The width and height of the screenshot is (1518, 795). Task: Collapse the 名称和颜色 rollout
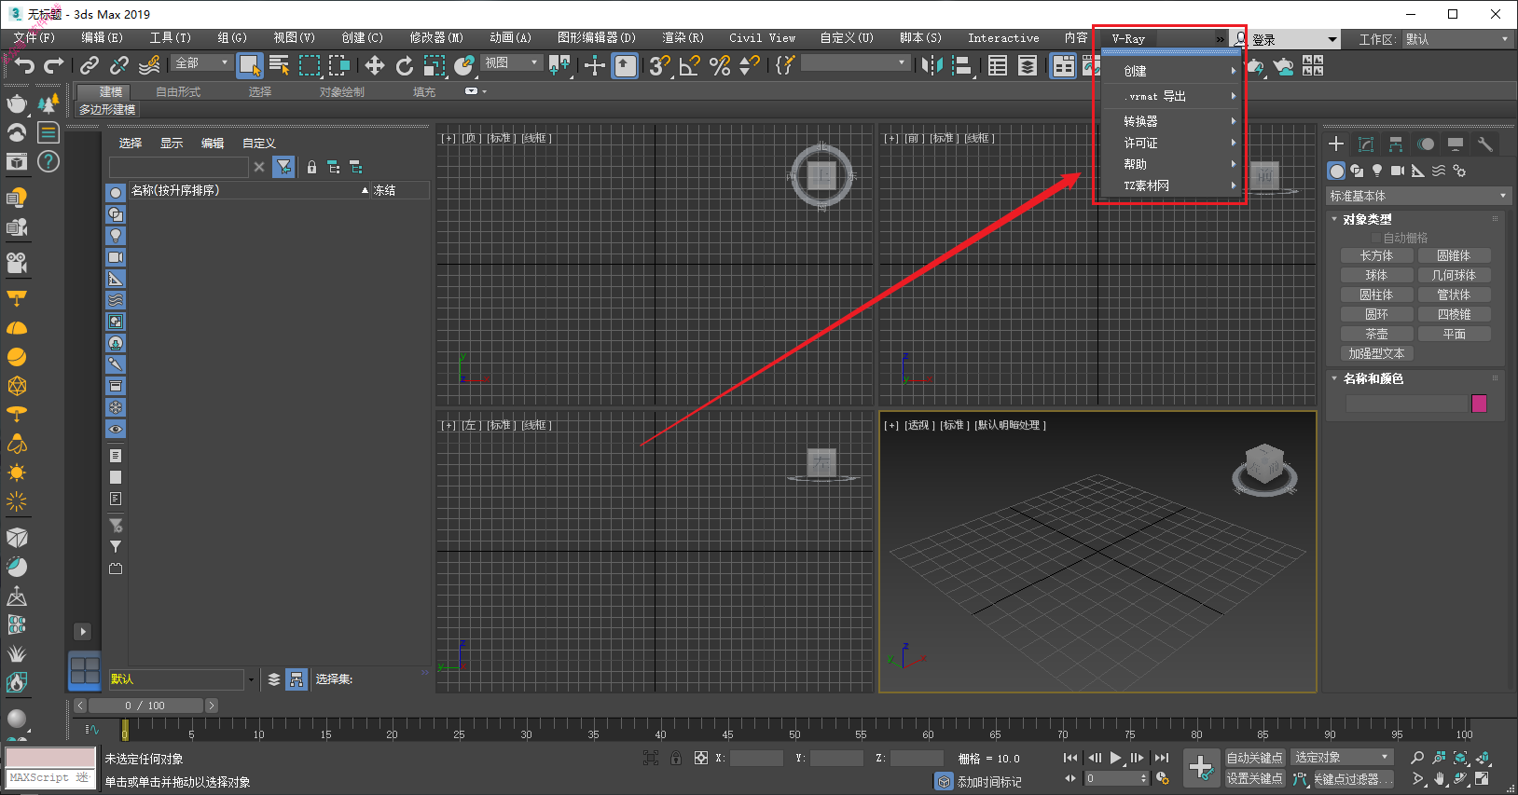pyautogui.click(x=1373, y=378)
